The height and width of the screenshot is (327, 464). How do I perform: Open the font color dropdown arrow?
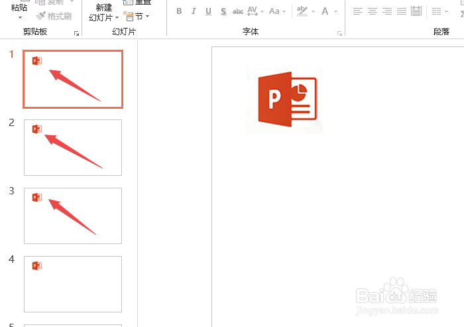click(335, 12)
